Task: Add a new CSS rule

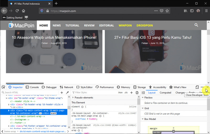Action: coord(132,92)
